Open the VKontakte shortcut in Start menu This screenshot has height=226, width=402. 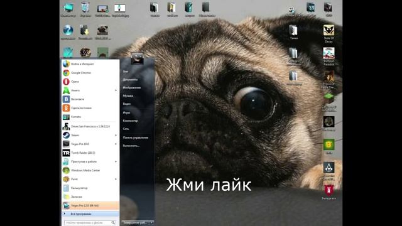[90, 99]
